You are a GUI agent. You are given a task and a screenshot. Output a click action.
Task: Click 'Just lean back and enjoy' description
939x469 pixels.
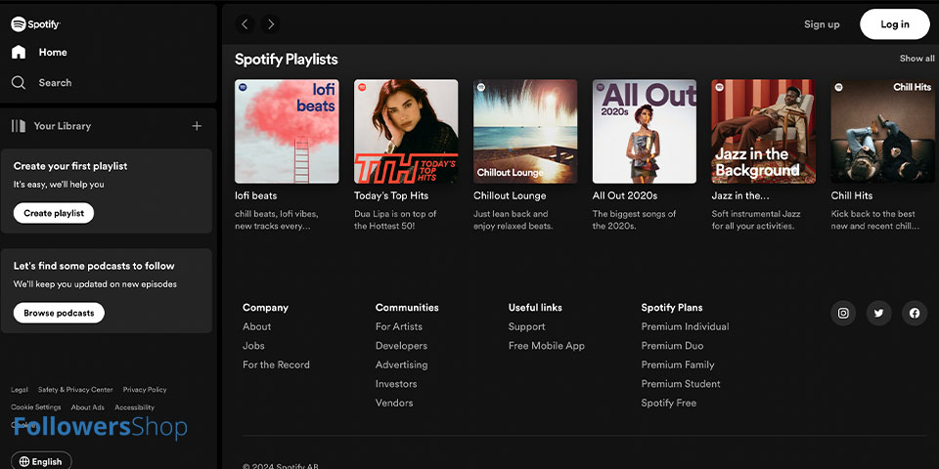513,220
